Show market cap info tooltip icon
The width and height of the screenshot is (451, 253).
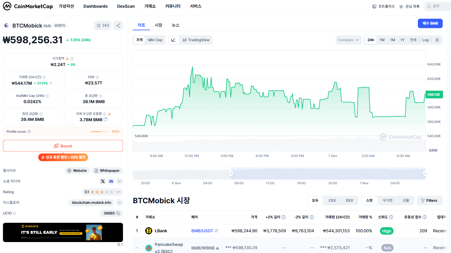pos(72,59)
